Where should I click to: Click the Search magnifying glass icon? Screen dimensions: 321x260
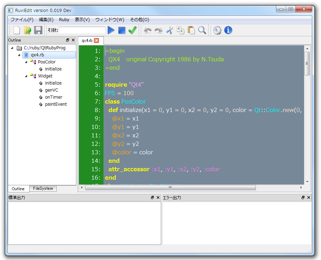point(202,30)
